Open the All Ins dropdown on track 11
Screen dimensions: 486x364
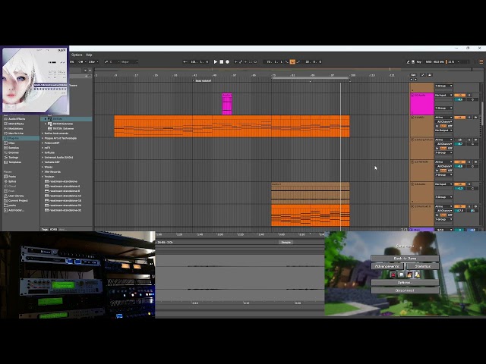click(x=443, y=118)
